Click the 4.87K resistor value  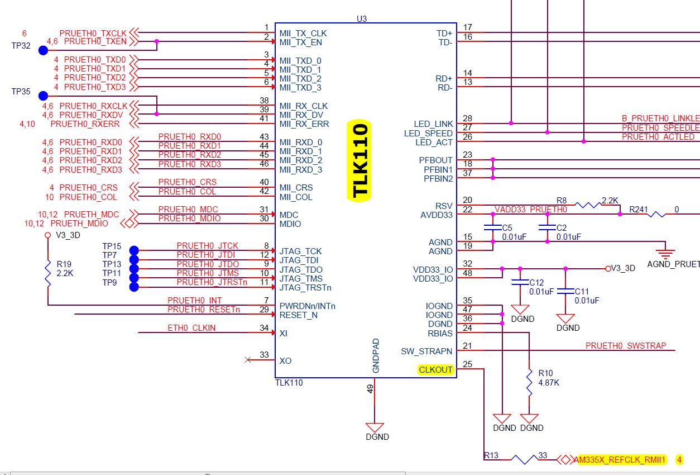click(x=549, y=383)
